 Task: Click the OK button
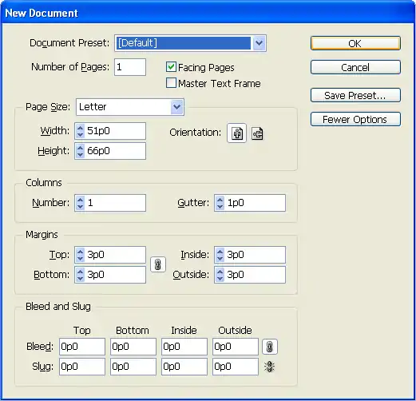(x=355, y=43)
